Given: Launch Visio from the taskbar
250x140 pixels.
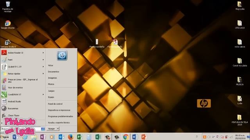Looking at the screenshot, I should click(15, 136).
